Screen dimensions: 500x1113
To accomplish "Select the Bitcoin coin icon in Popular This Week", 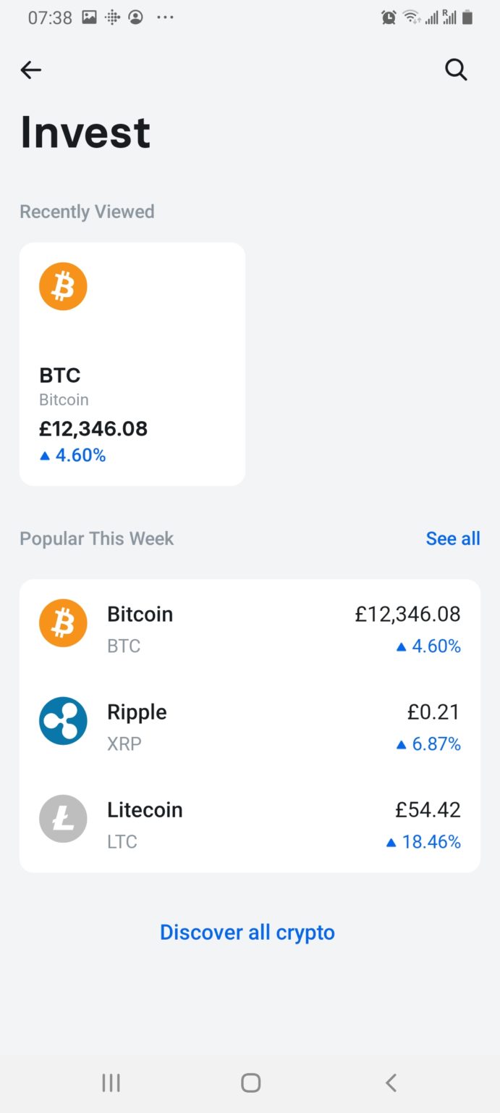I will tap(63, 623).
